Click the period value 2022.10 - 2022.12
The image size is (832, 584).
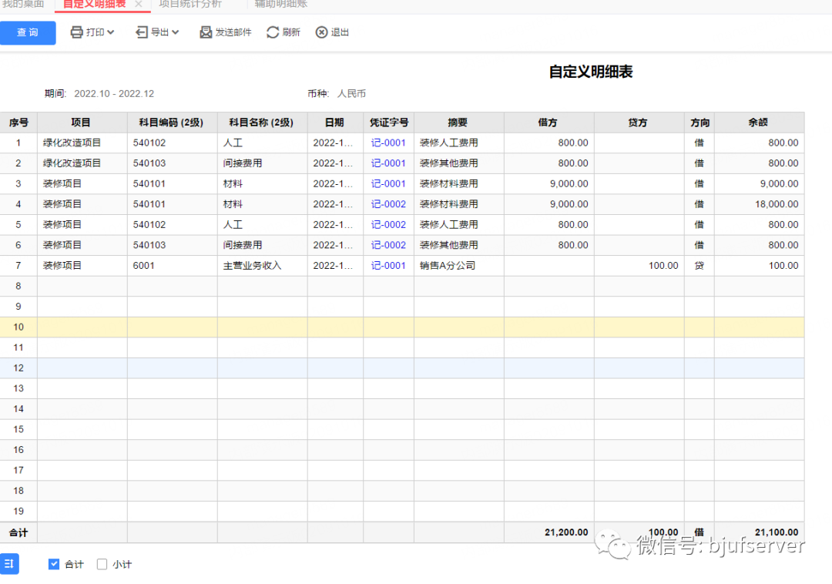tap(114, 94)
